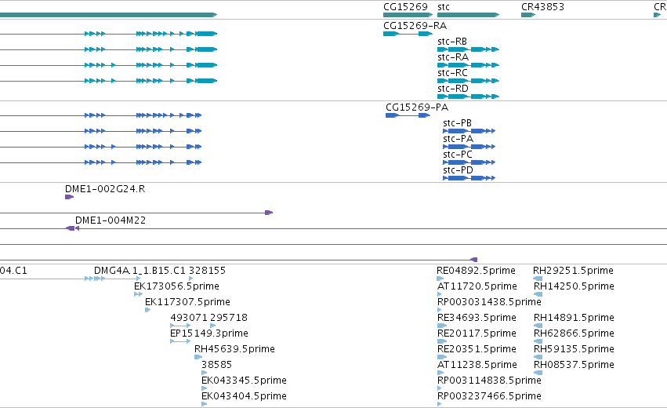The image size is (667, 408).
Task: Click the RH08537.5prime EST label
Action: click(x=574, y=365)
